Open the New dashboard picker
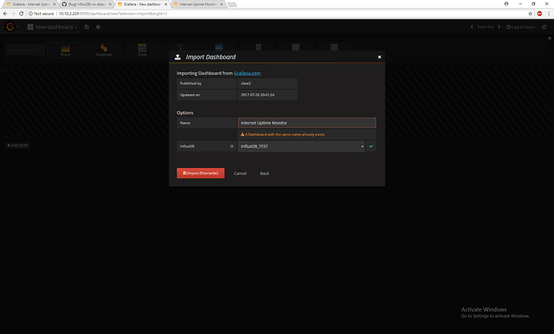554x334 pixels. point(52,26)
